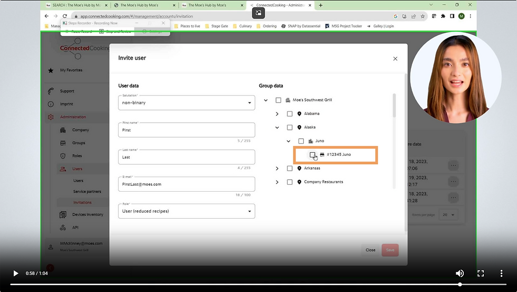The image size is (517, 292).
Task: Click the My Favorites star icon
Action: 51,70
